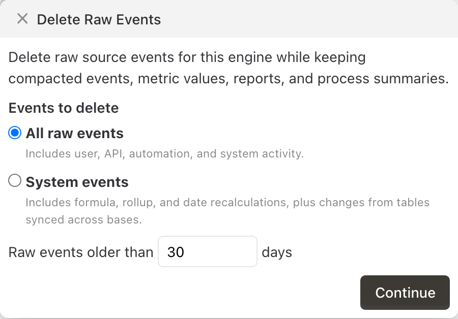Click the 'Events to delete' heading
This screenshot has width=458, height=319.
64,108
